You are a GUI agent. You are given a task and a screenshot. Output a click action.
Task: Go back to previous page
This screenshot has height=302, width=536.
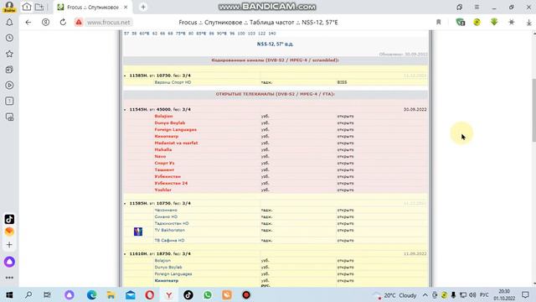click(28, 23)
